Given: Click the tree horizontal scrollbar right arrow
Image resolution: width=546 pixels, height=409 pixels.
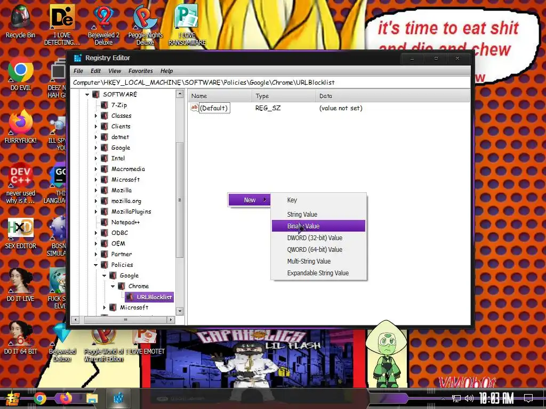Looking at the screenshot, I should [x=171, y=320].
